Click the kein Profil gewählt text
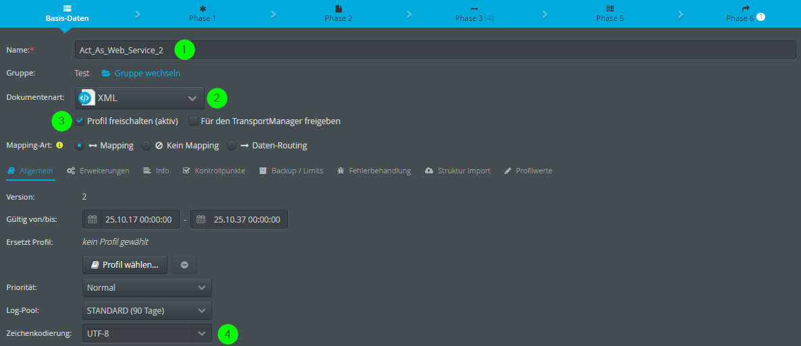 click(x=115, y=241)
